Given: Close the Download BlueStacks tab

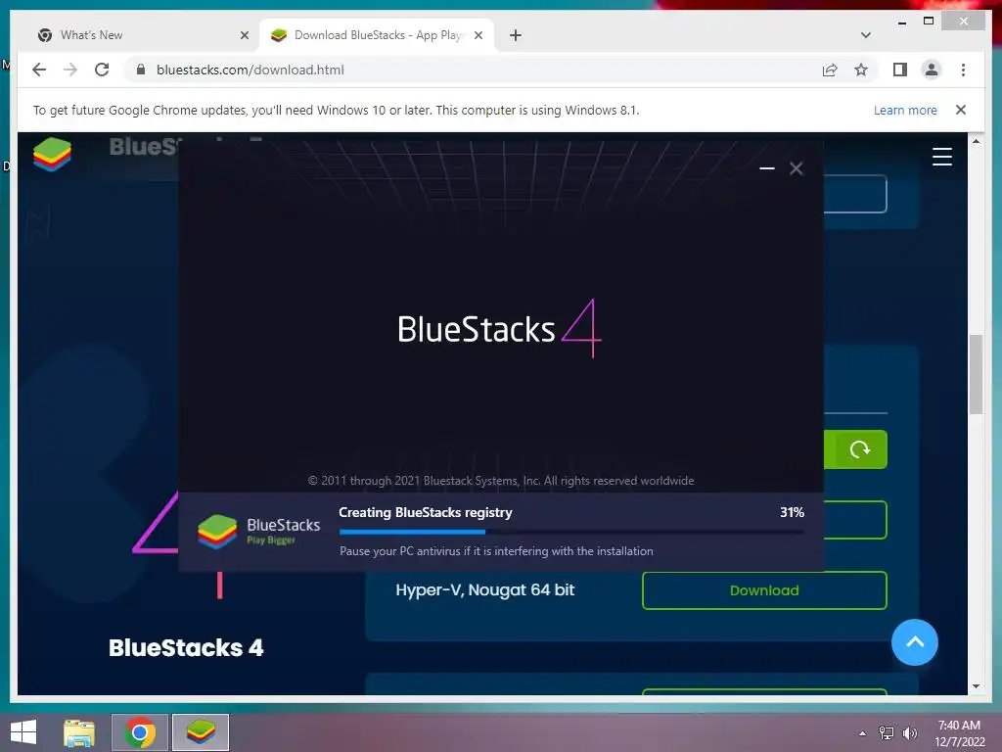Looking at the screenshot, I should [x=478, y=35].
